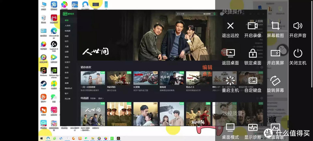Select 知识 in iQIYI sidebar

tap(66, 78)
